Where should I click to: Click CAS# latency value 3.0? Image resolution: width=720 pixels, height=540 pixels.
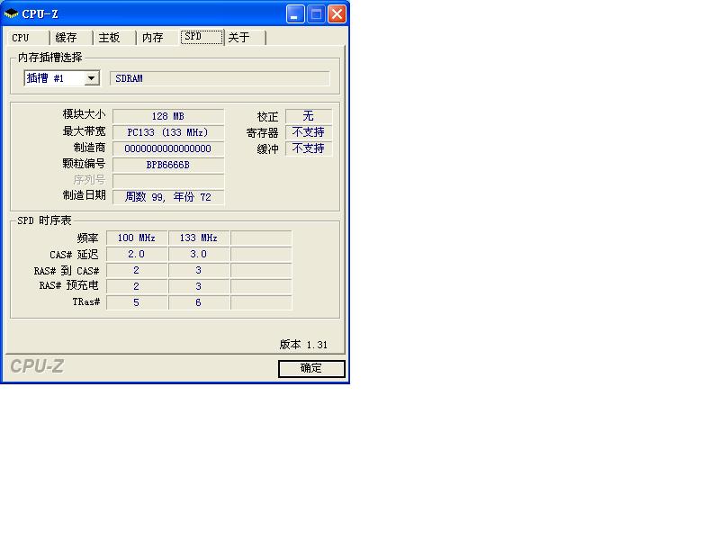[198, 254]
